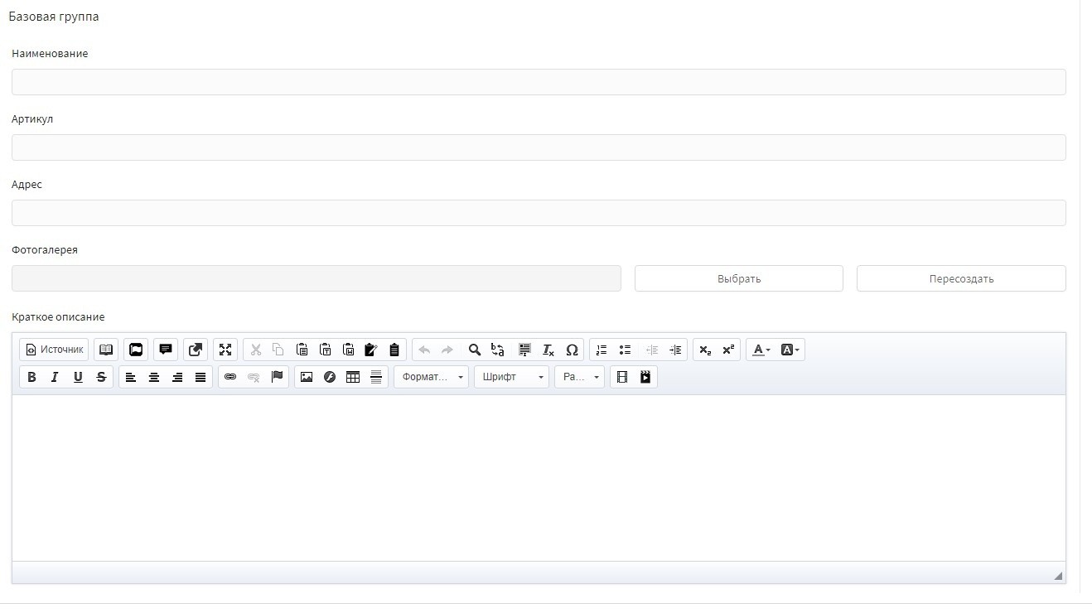Toggle bold formatting

pyautogui.click(x=31, y=377)
